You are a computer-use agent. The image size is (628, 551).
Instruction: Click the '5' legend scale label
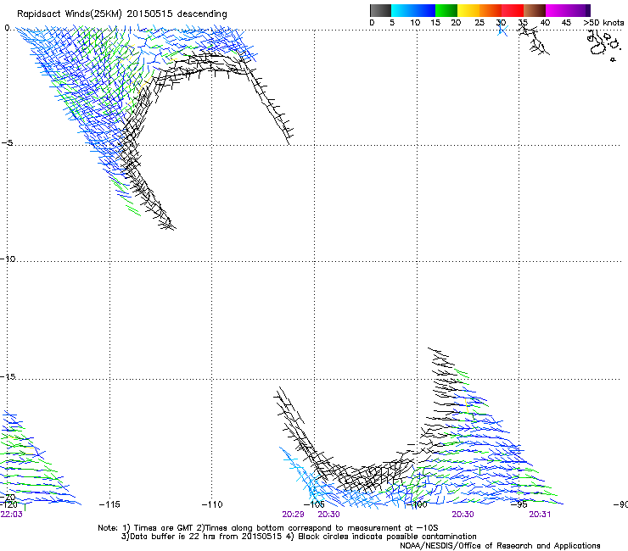[392, 23]
